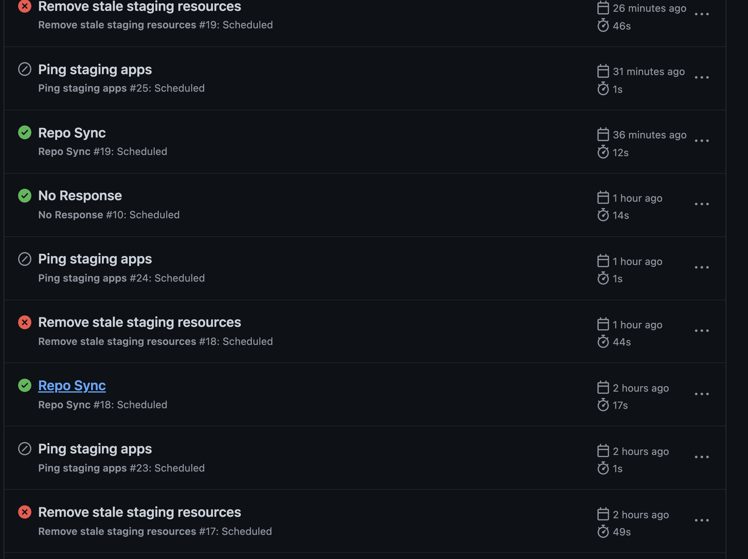
Task: Click the Ping staging apps #25 run title
Action: (x=95, y=69)
